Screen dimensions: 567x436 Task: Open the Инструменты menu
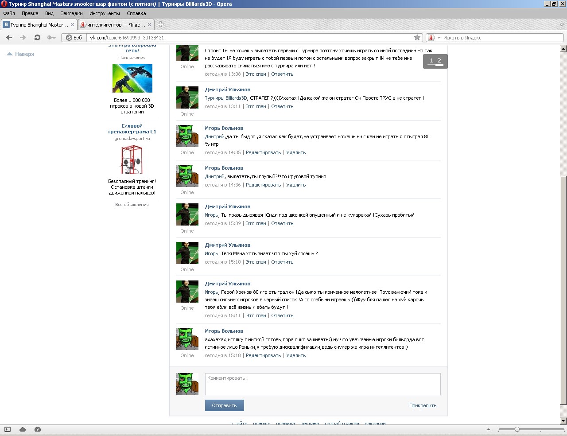(105, 13)
